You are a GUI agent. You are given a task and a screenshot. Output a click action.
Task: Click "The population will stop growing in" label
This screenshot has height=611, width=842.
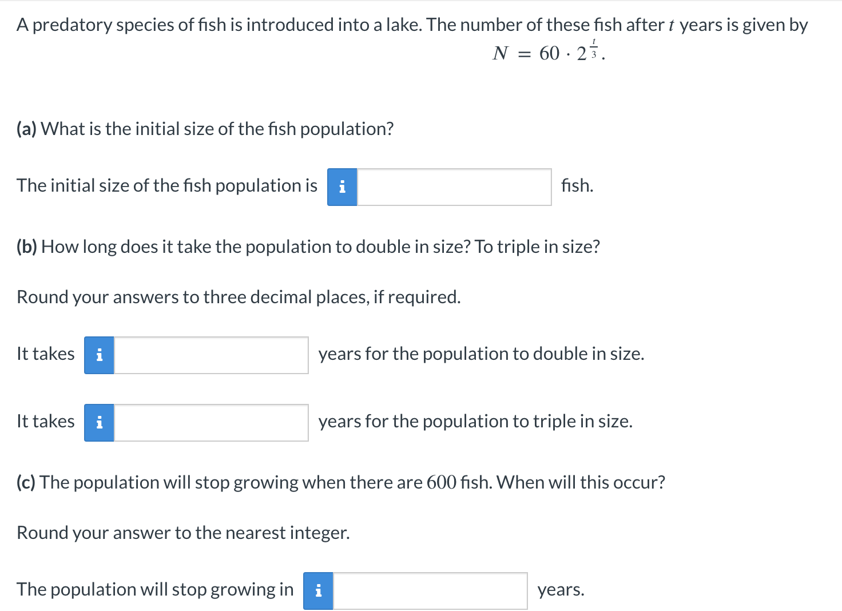155,590
